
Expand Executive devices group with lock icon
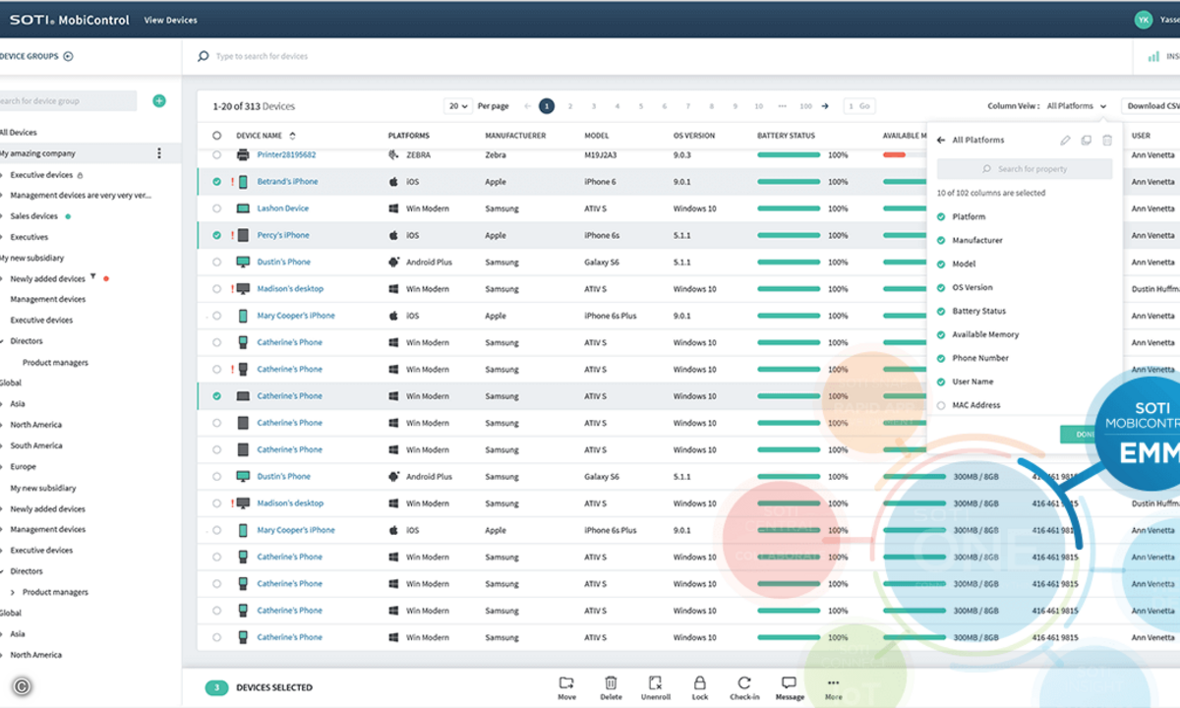tap(3, 175)
